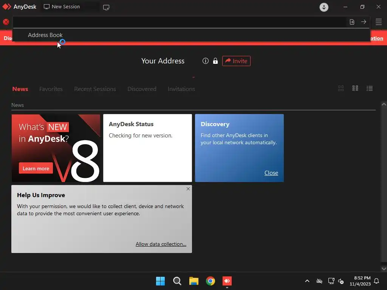Open File Explorer from taskbar
This screenshot has width=387, height=290.
(194, 281)
